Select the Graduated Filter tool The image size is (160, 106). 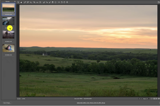pyautogui.click(x=53, y=2)
